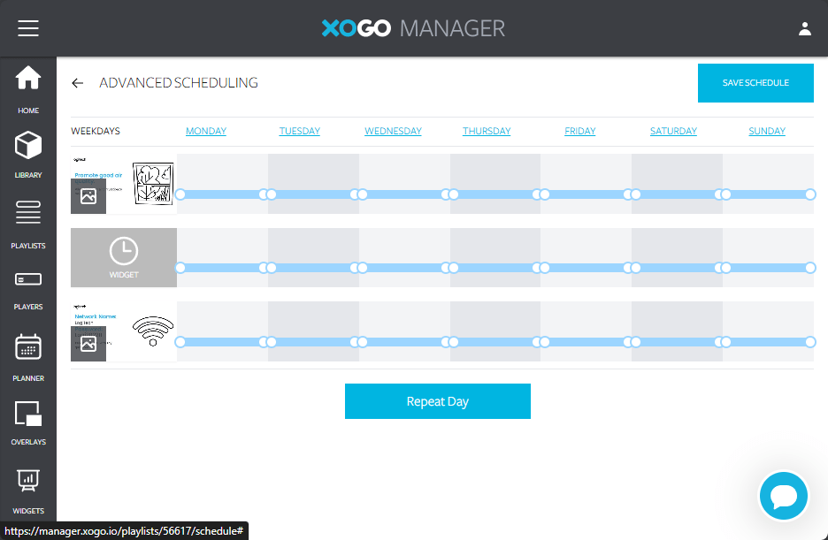The height and width of the screenshot is (540, 828).
Task: Click the Widget row clock thumbnail
Action: coord(124,257)
